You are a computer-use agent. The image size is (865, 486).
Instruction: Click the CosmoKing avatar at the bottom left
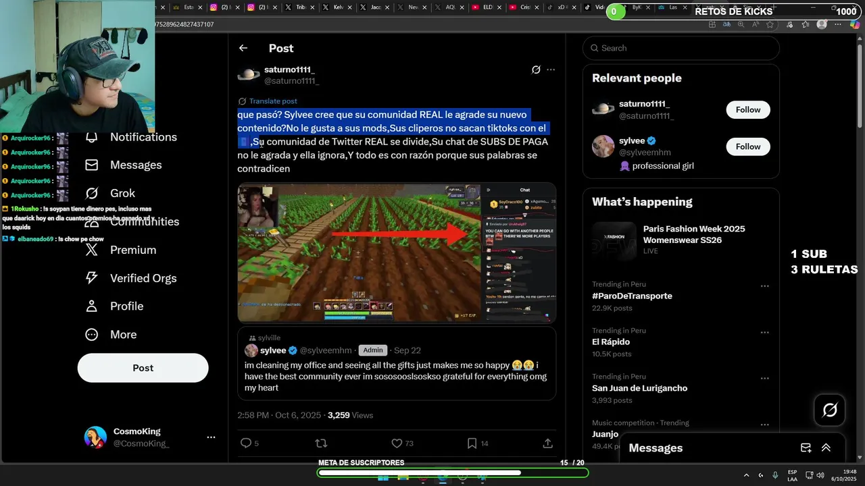95,437
